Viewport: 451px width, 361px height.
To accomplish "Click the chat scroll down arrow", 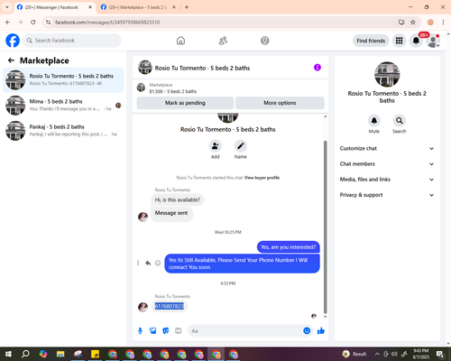I will 325,317.
